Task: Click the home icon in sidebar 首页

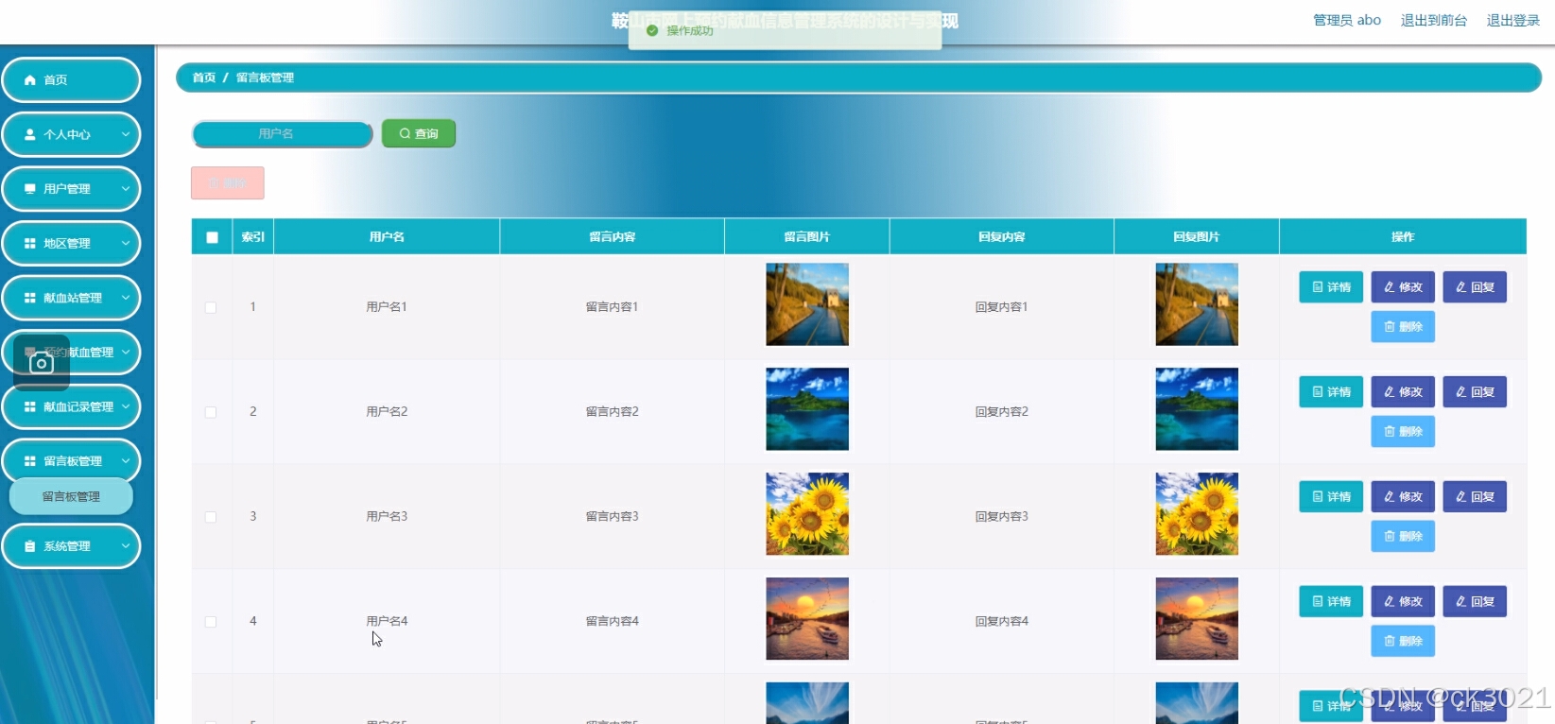Action: (30, 80)
